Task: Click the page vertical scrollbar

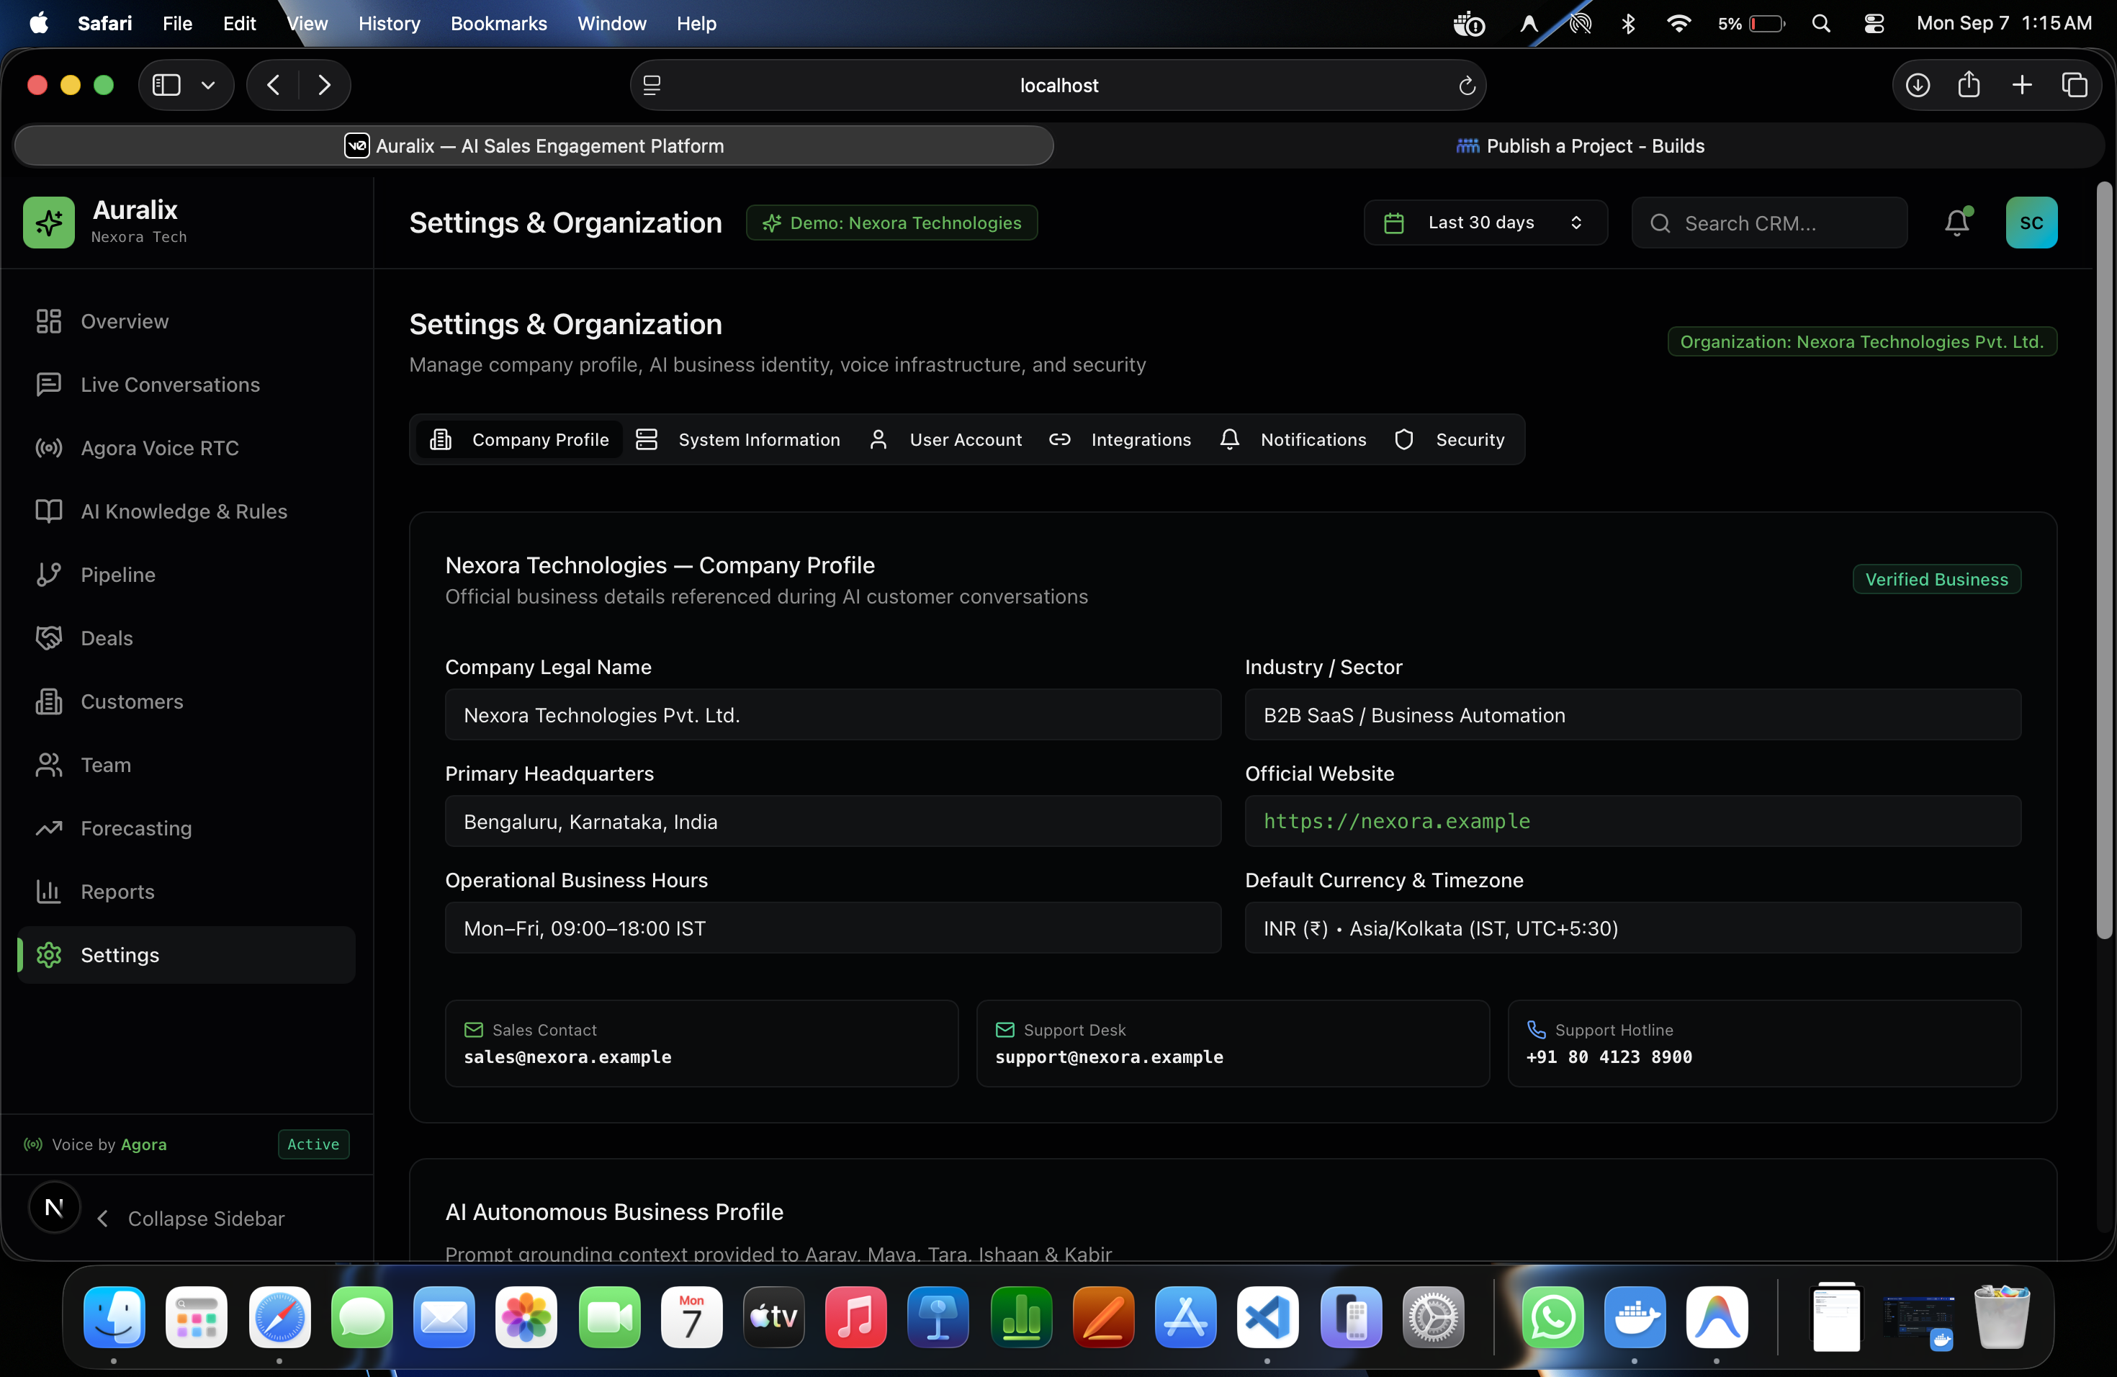Action: click(2103, 560)
